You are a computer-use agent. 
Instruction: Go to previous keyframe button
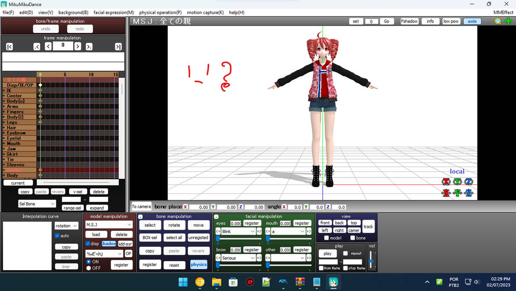click(x=37, y=47)
